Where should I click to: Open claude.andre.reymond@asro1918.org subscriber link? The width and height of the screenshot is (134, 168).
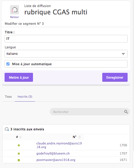(x=59, y=145)
